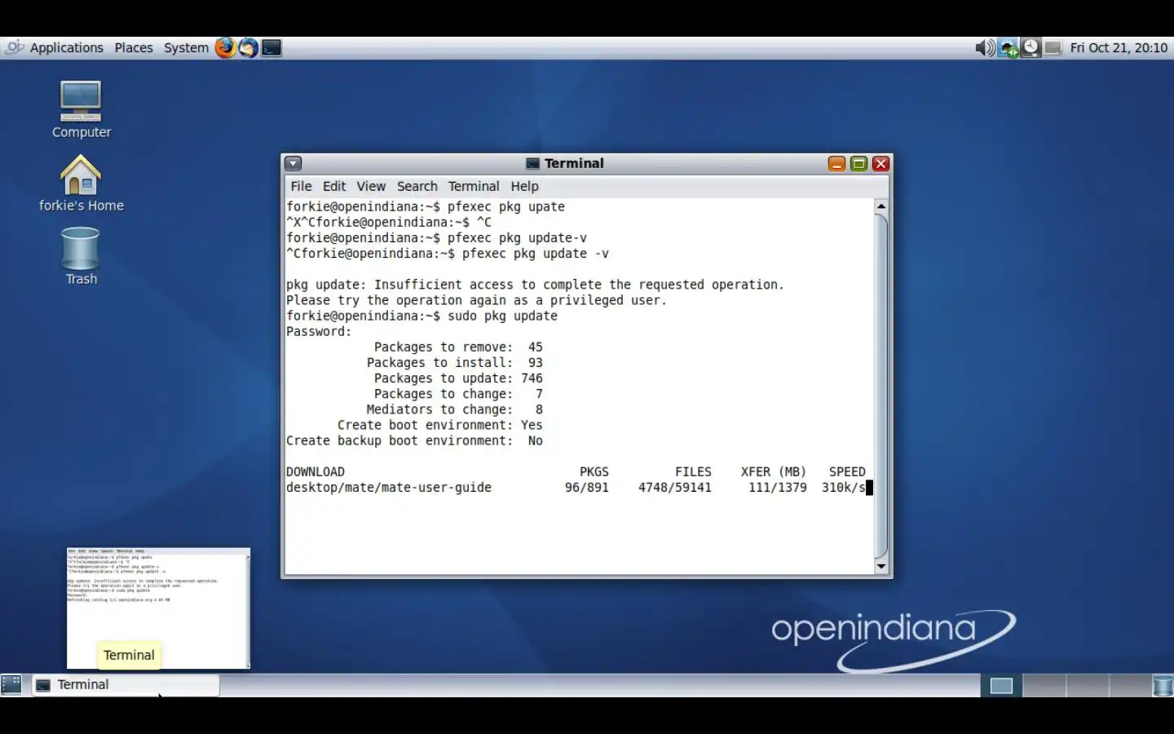Click the 'DOWNLOAD' column header text
Screen dimensions: 1174x734
click(316, 472)
